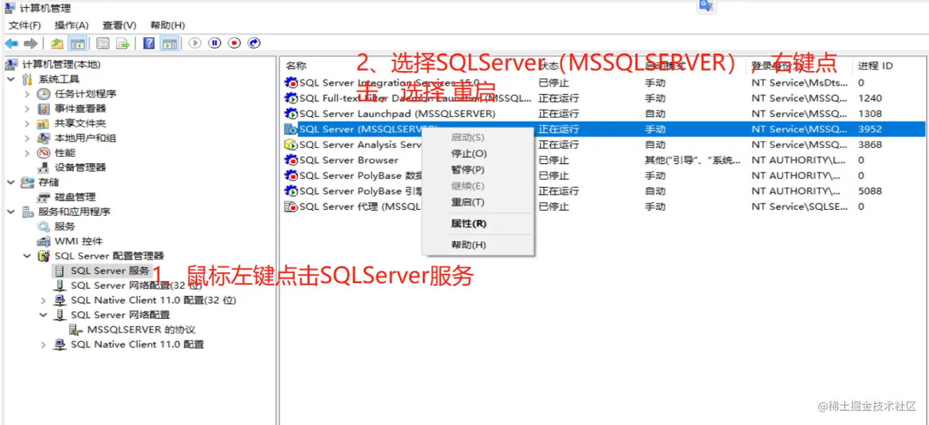Choose 重启(T) in the context menu
The height and width of the screenshot is (425, 929).
(x=468, y=202)
